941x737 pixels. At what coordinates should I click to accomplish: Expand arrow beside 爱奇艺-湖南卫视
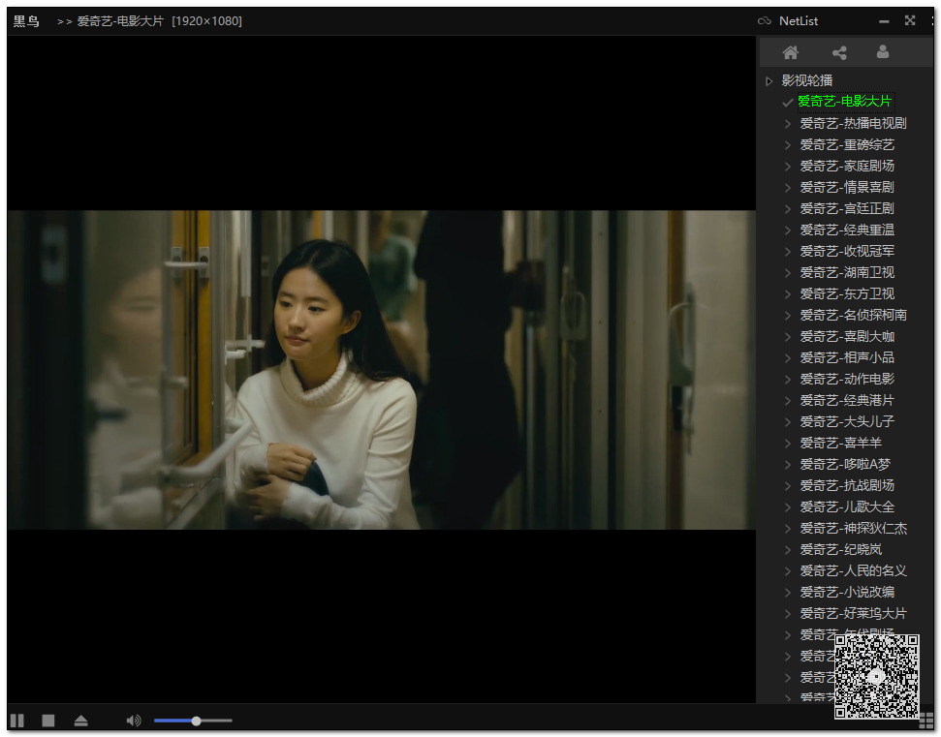coord(787,273)
